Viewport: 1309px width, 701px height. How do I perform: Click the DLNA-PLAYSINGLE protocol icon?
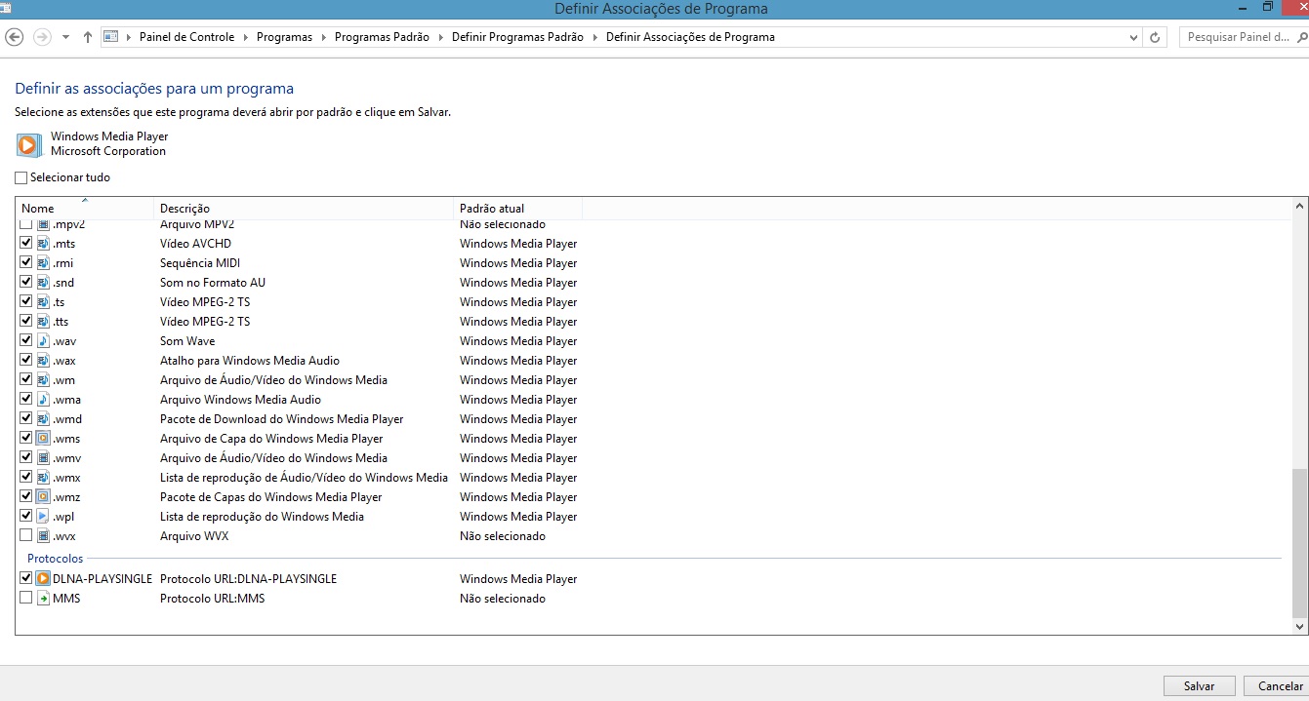(x=43, y=579)
